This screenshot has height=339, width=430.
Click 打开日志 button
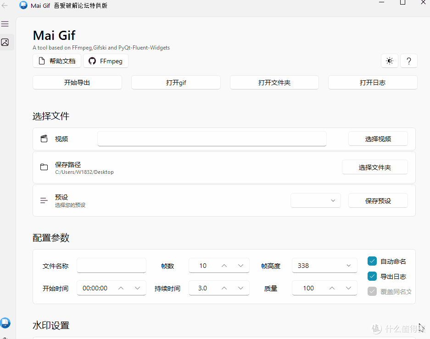(373, 83)
